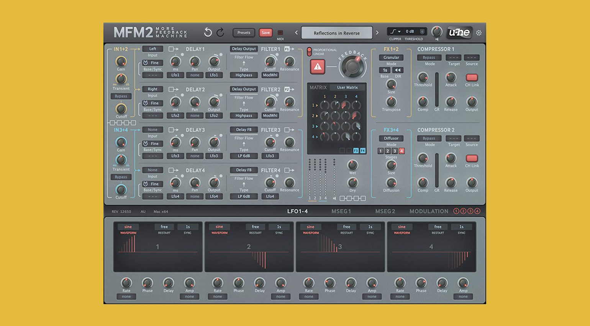
Task: Click the Delay1 clock sync icon
Action: pyautogui.click(x=146, y=63)
